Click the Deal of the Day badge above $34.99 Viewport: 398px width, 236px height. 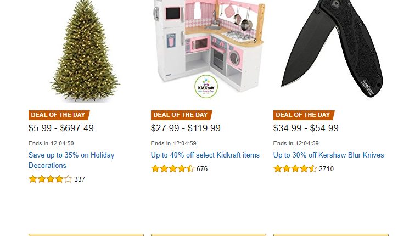(x=304, y=115)
